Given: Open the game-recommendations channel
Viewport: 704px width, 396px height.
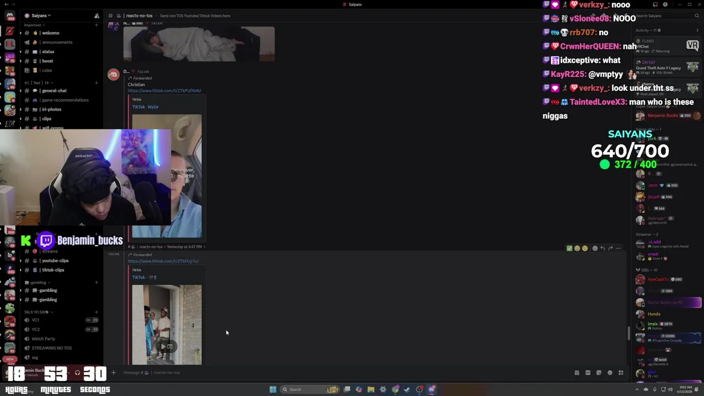Looking at the screenshot, I should coord(59,100).
